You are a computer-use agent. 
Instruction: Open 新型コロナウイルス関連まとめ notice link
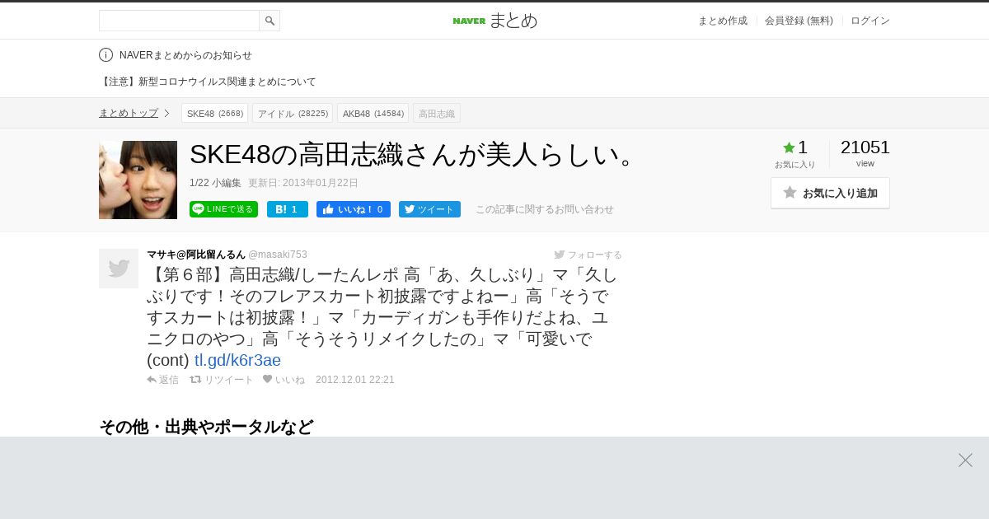[208, 82]
